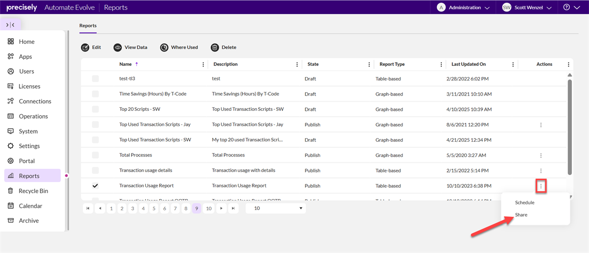Collapse the sidebar navigation panel
Image resolution: width=589 pixels, height=253 pixels.
tap(10, 25)
